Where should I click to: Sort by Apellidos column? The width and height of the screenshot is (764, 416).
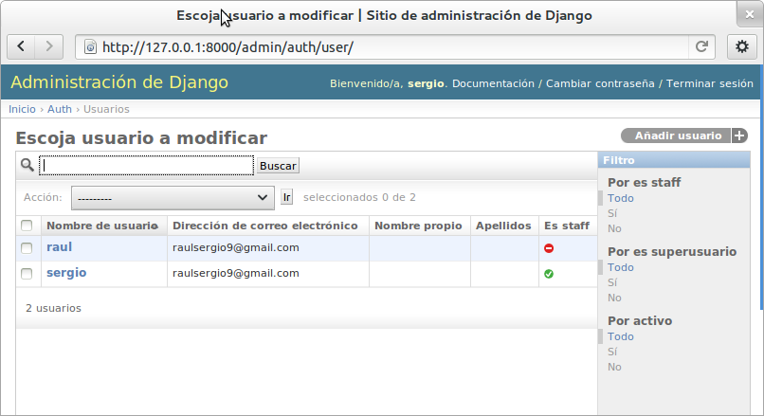coord(503,226)
